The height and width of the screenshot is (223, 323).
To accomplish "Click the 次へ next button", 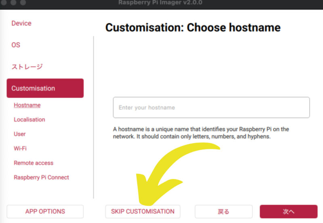I will click(288, 212).
